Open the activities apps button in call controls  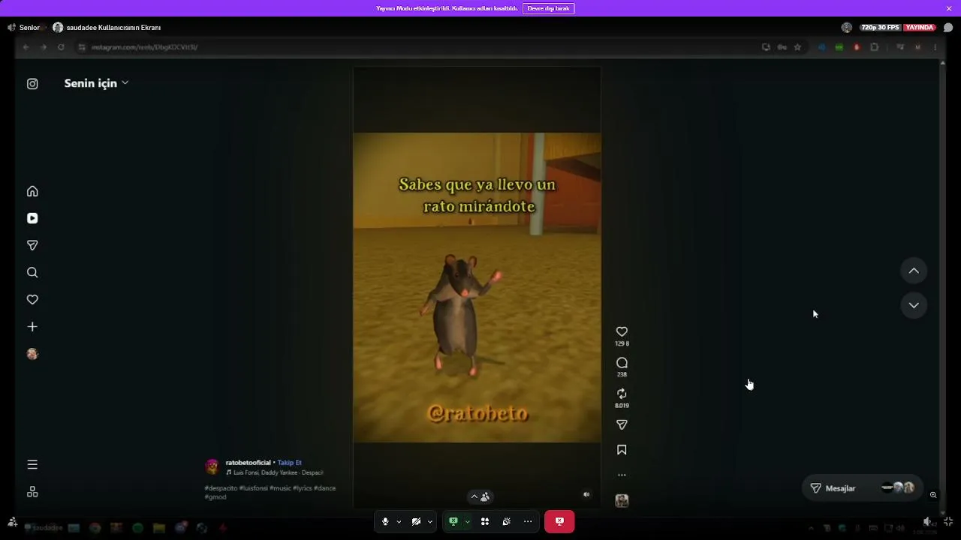click(x=485, y=521)
